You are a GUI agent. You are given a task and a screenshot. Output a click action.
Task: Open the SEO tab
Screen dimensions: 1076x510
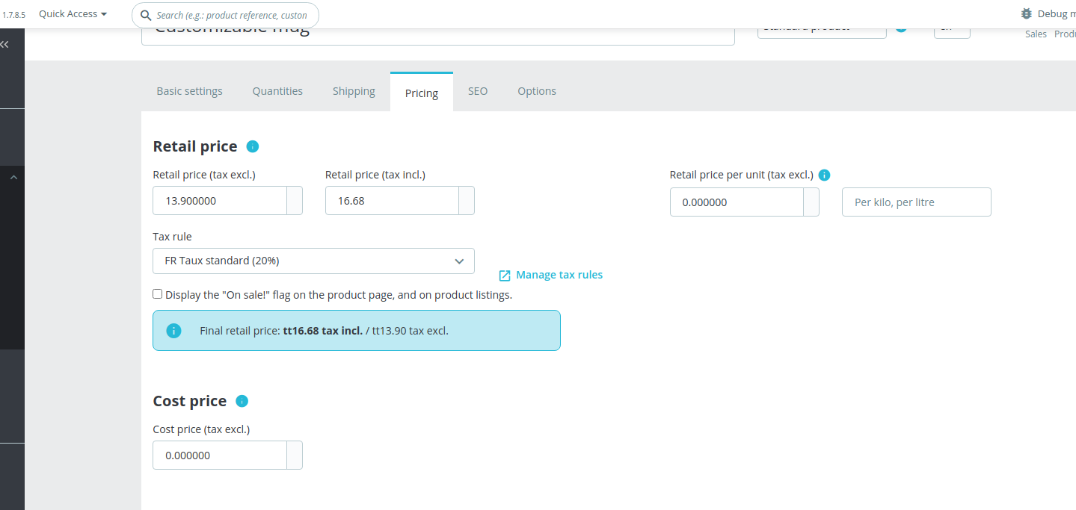coord(477,90)
